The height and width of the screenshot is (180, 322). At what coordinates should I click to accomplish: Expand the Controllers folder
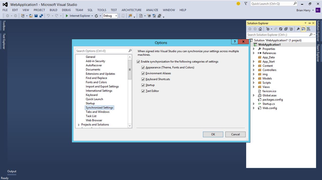pos(254,70)
